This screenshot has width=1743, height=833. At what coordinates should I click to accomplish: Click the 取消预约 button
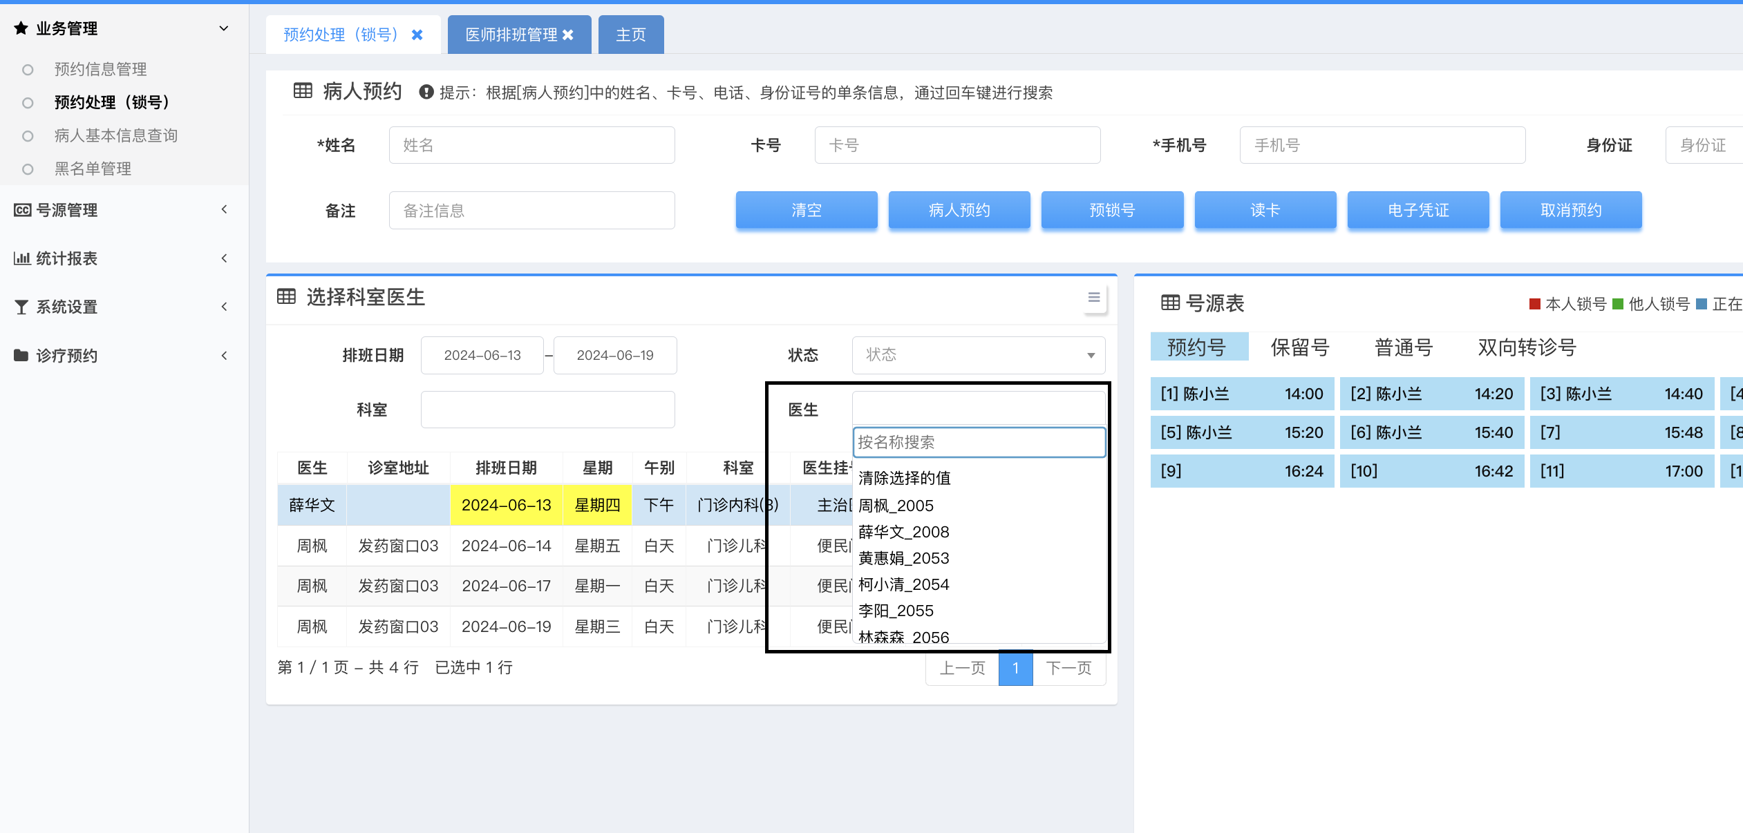click(1570, 210)
